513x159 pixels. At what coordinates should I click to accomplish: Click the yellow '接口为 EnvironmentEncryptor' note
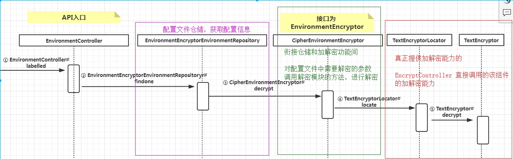coord(327,23)
